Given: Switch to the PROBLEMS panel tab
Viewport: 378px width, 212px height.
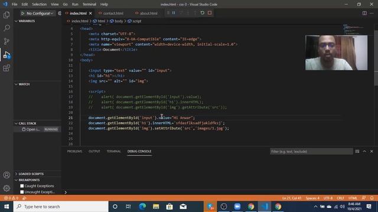Looking at the screenshot, I should 75,151.
